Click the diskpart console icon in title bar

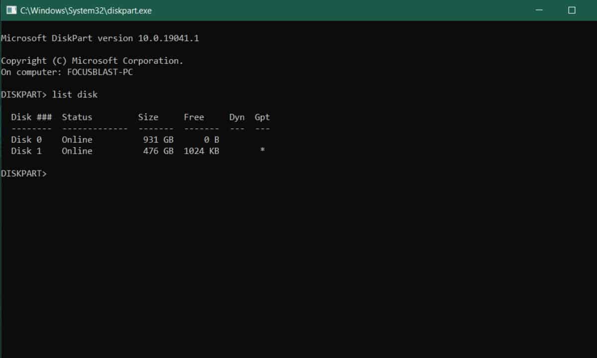coord(11,10)
